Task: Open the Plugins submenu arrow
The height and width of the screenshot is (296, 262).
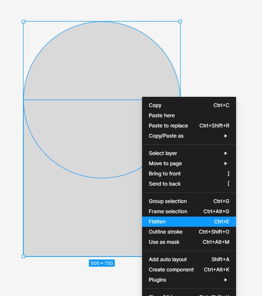Action: click(225, 280)
